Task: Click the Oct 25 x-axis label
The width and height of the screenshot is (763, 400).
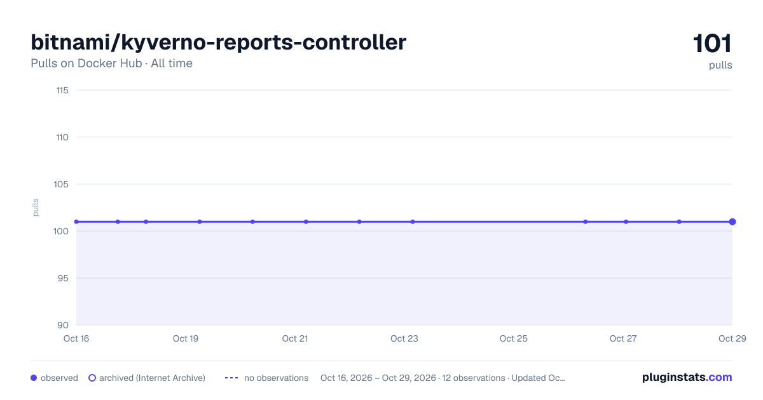Action: [x=514, y=338]
